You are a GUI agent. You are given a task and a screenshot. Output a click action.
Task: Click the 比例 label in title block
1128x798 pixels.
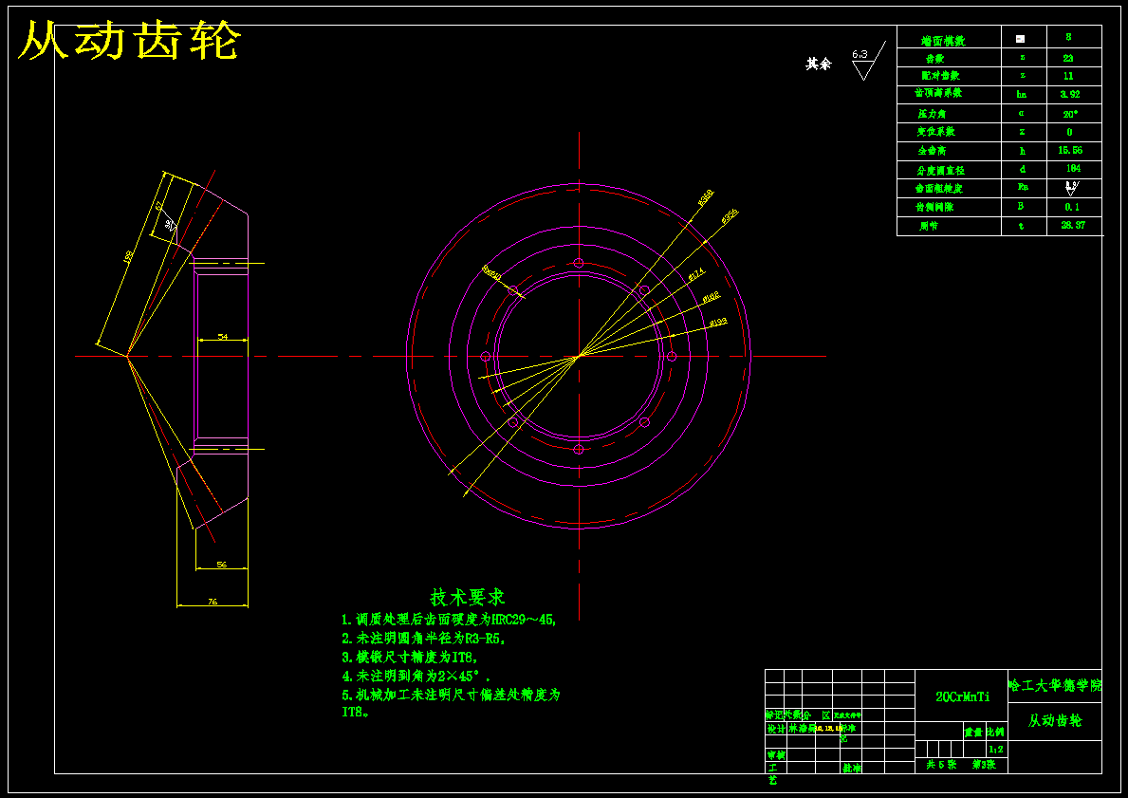pos(995,732)
